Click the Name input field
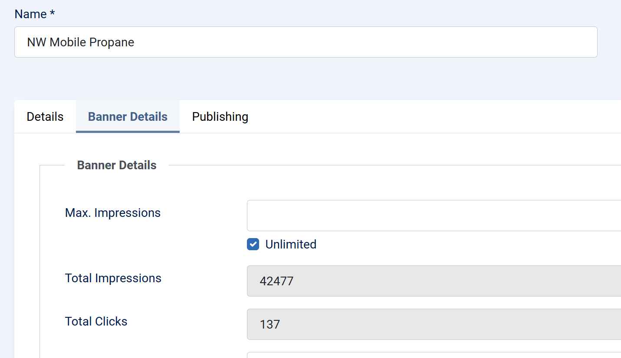The image size is (621, 358). click(x=306, y=42)
